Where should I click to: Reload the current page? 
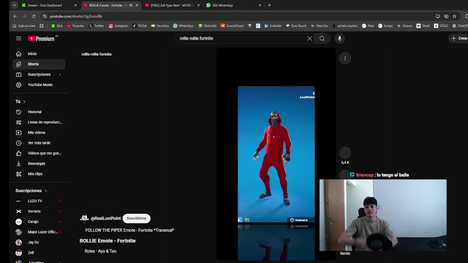(x=34, y=16)
